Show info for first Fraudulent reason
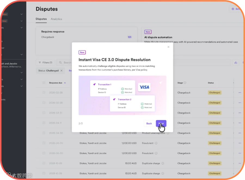 tap(156, 143)
